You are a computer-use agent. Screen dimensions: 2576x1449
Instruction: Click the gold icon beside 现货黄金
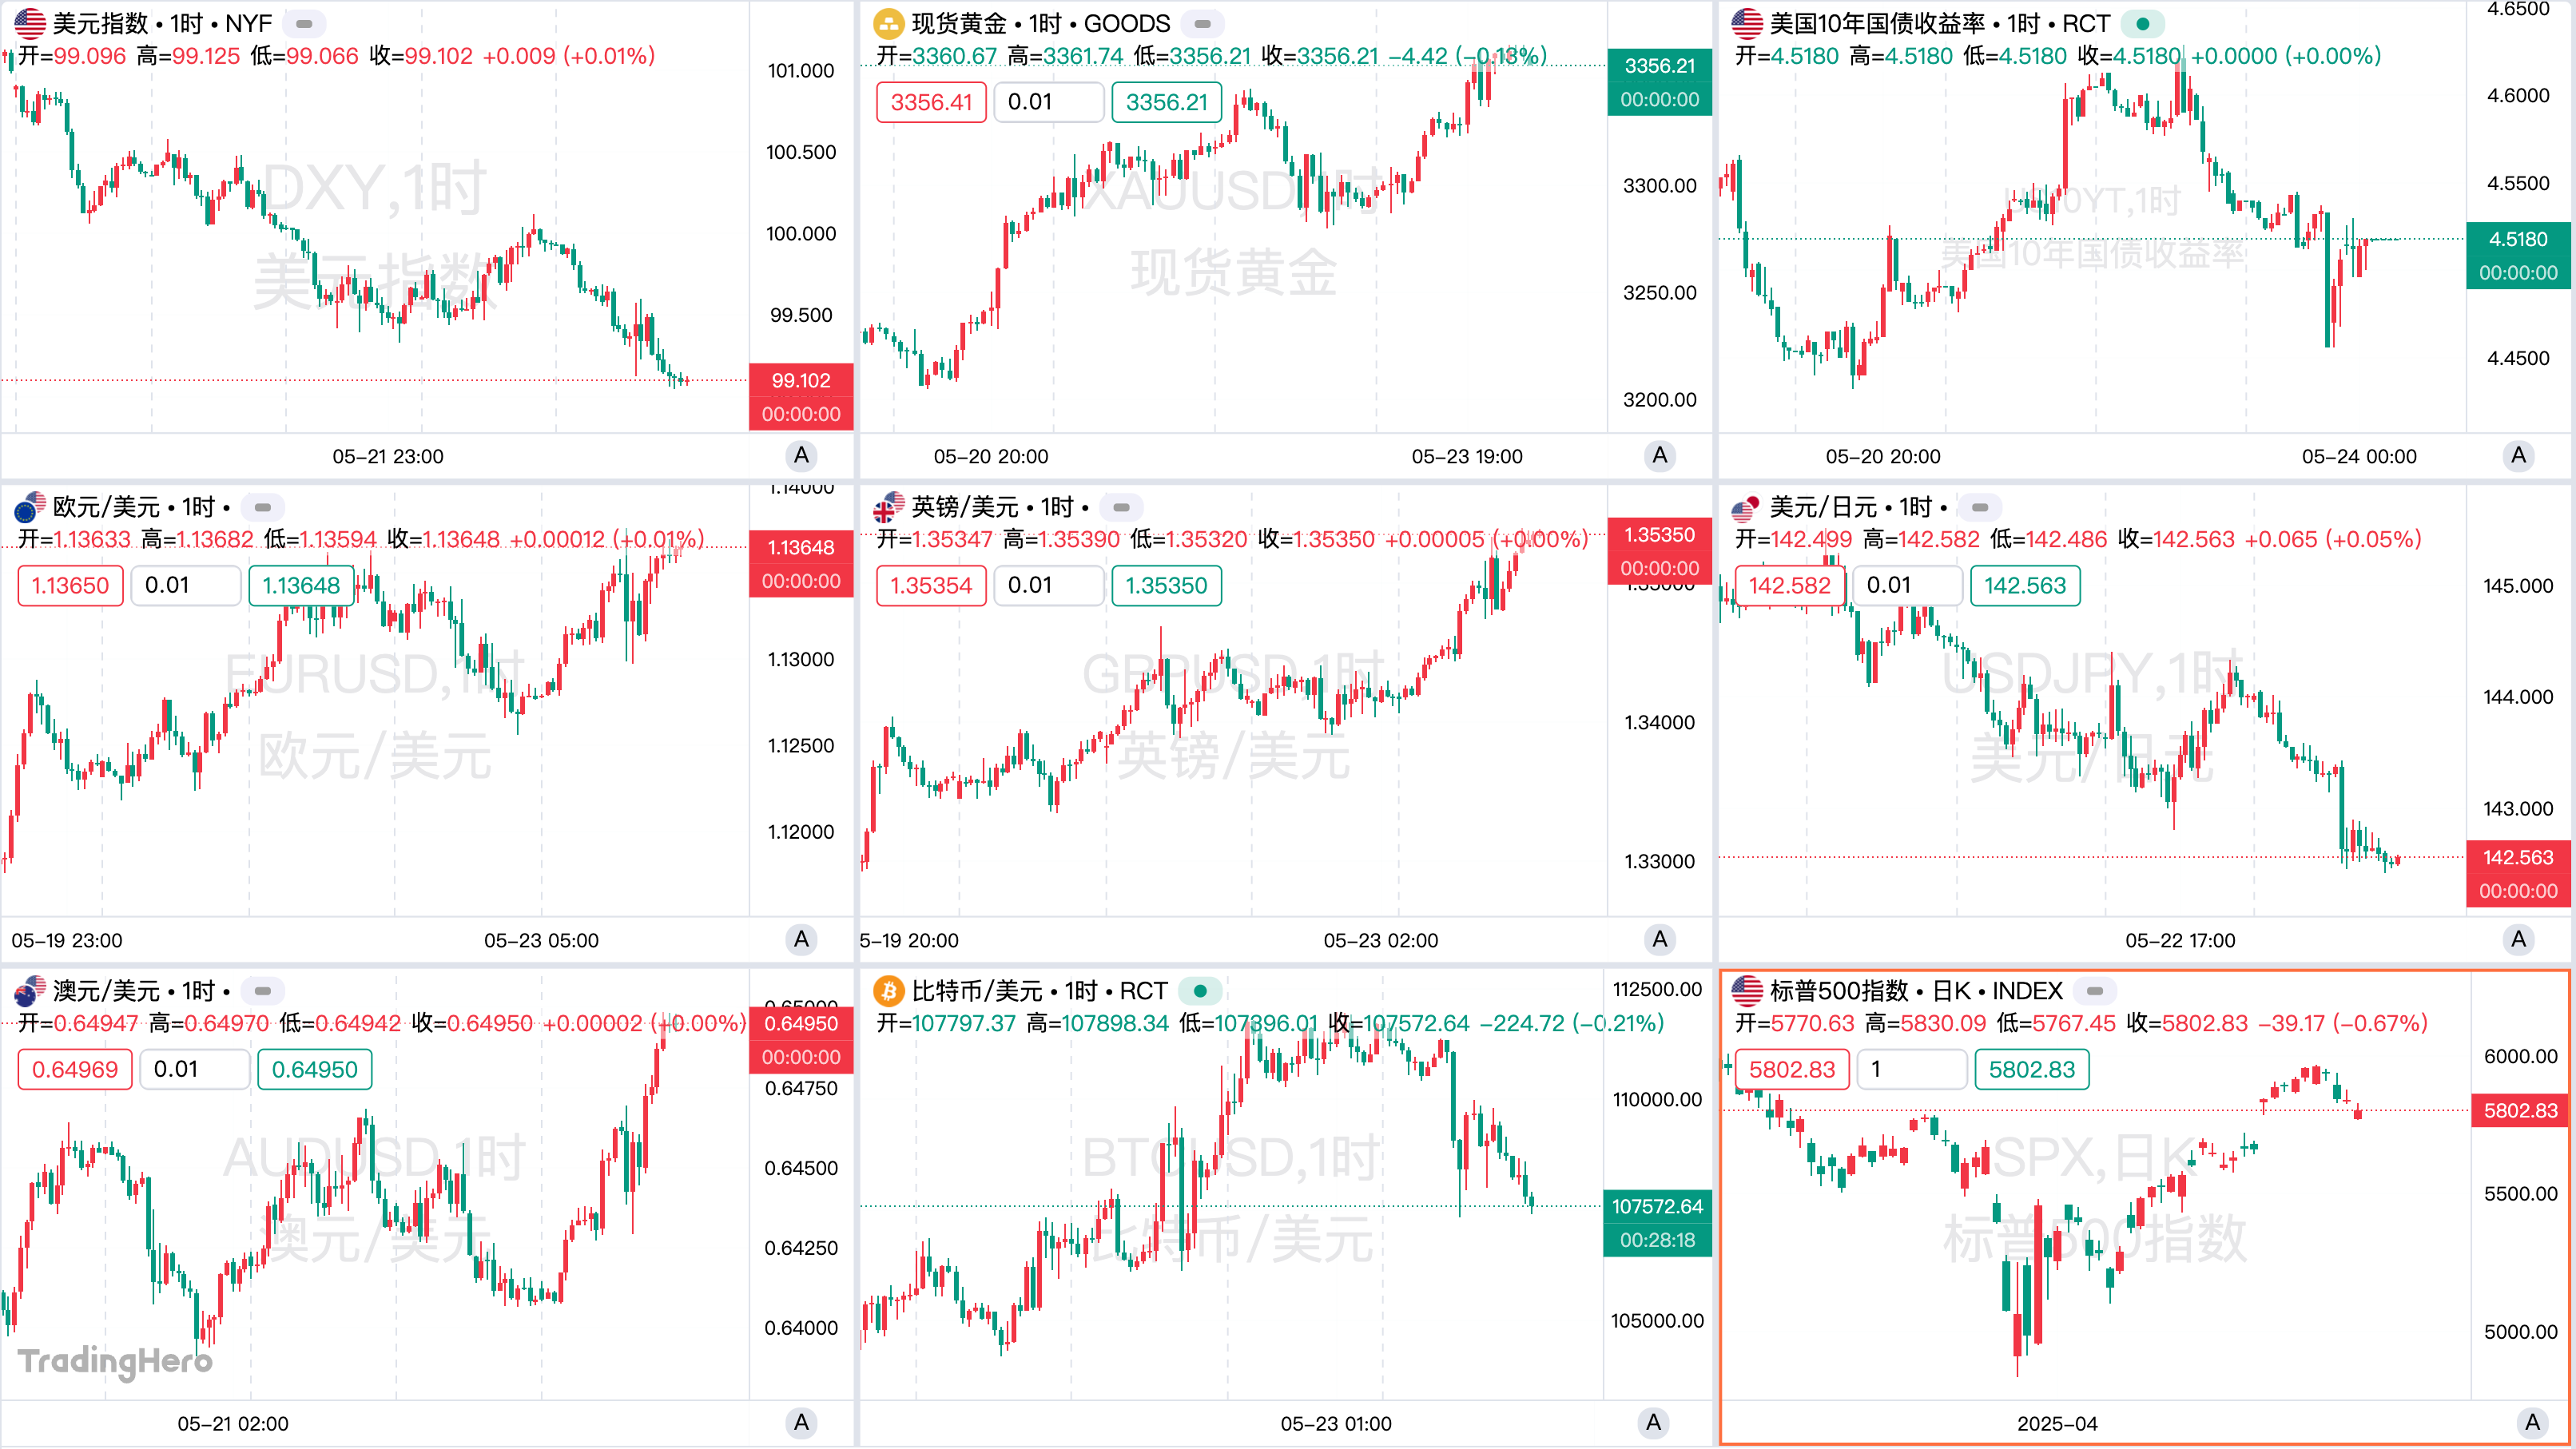click(x=888, y=23)
